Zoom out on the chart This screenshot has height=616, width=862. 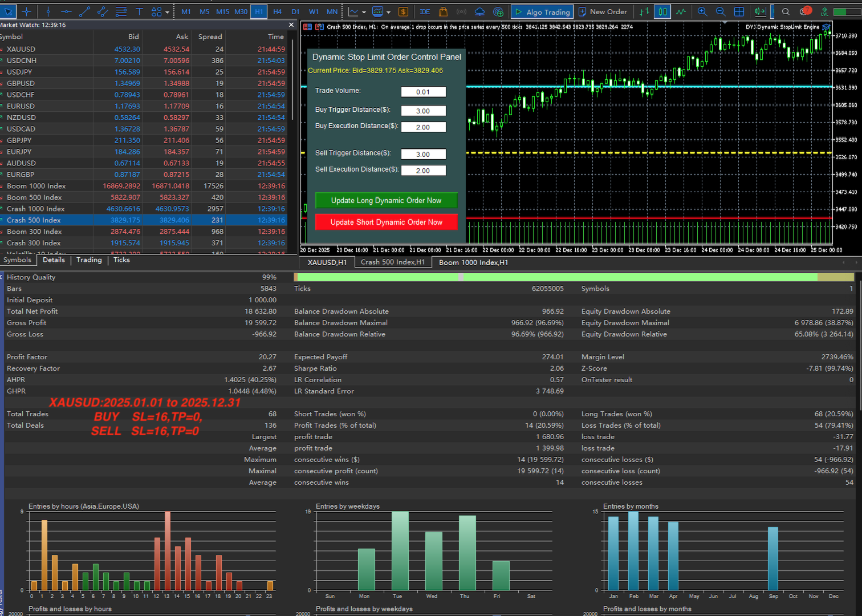(721, 11)
